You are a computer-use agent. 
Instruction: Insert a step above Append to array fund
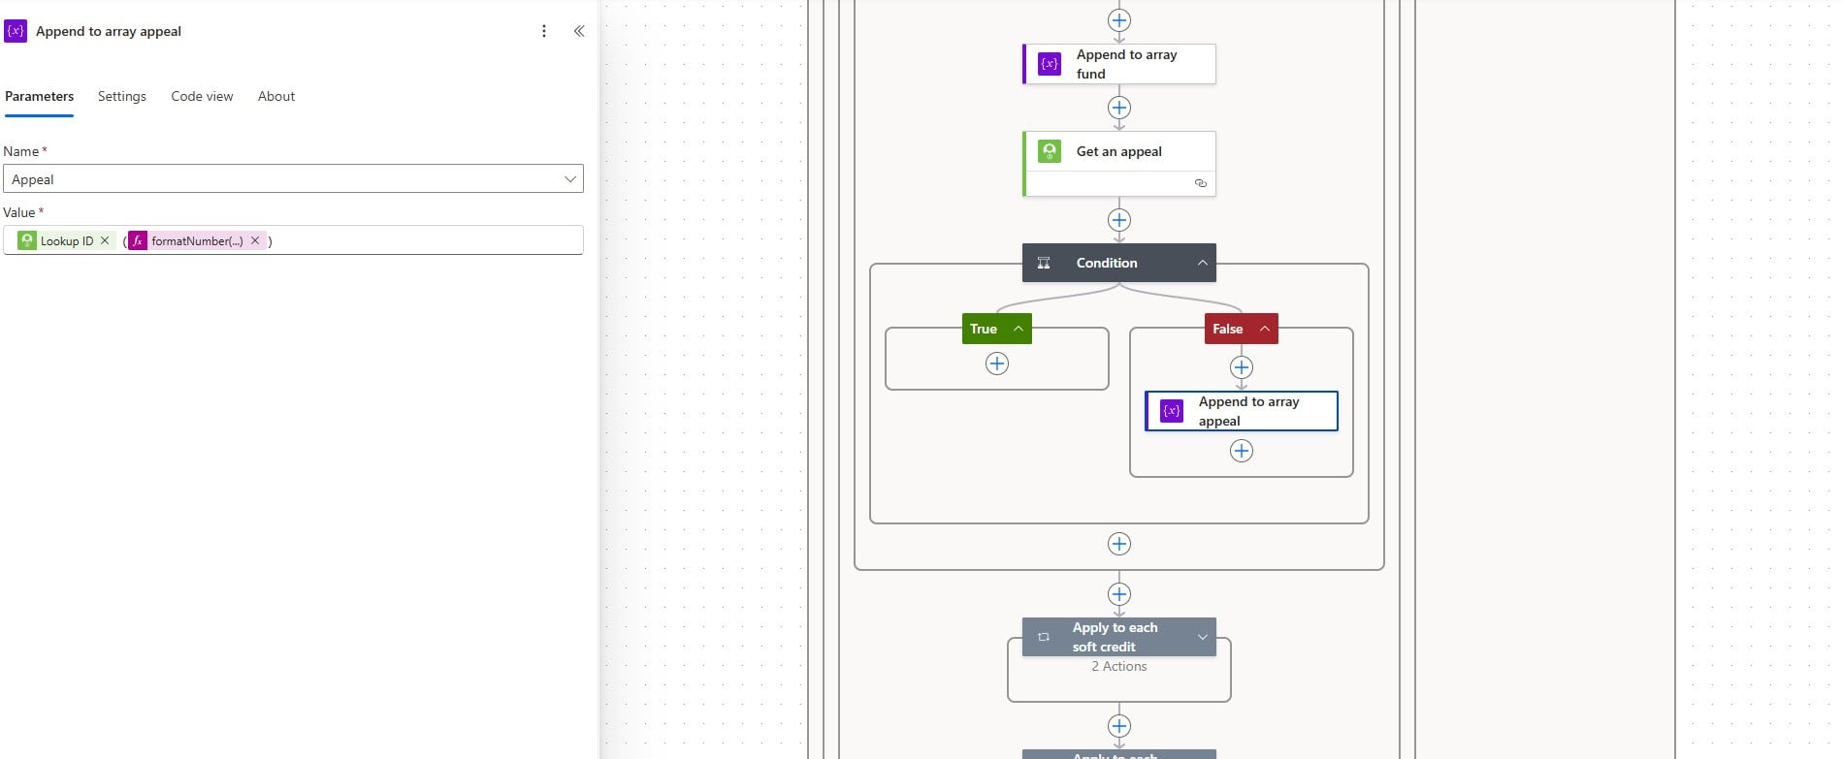[1119, 20]
